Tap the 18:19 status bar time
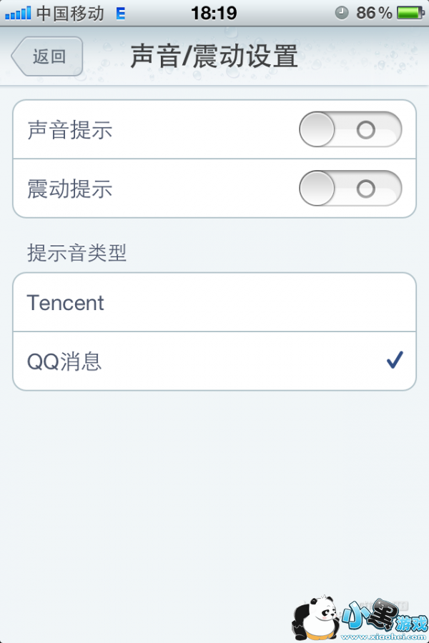 coord(214,13)
